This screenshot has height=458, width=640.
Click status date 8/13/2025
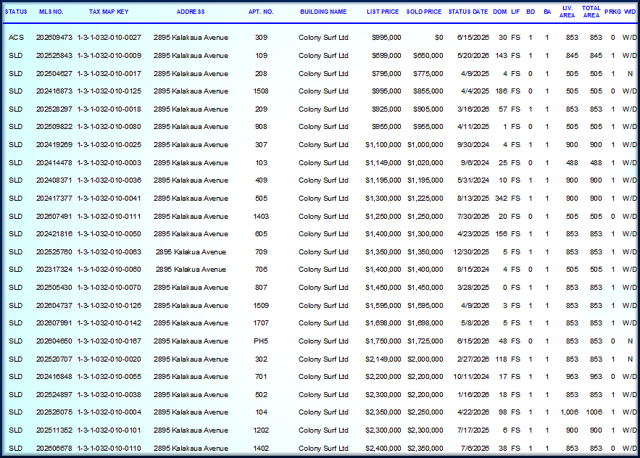[x=473, y=199]
